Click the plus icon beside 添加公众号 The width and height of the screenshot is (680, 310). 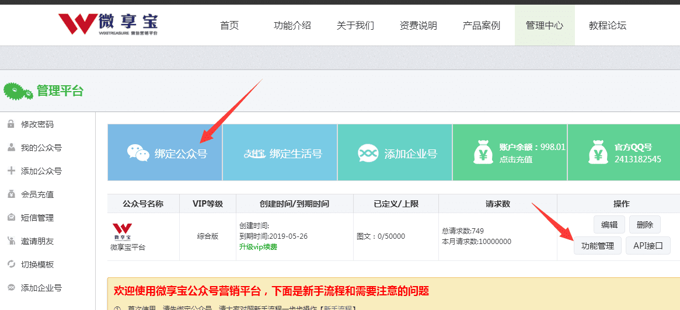point(11,171)
